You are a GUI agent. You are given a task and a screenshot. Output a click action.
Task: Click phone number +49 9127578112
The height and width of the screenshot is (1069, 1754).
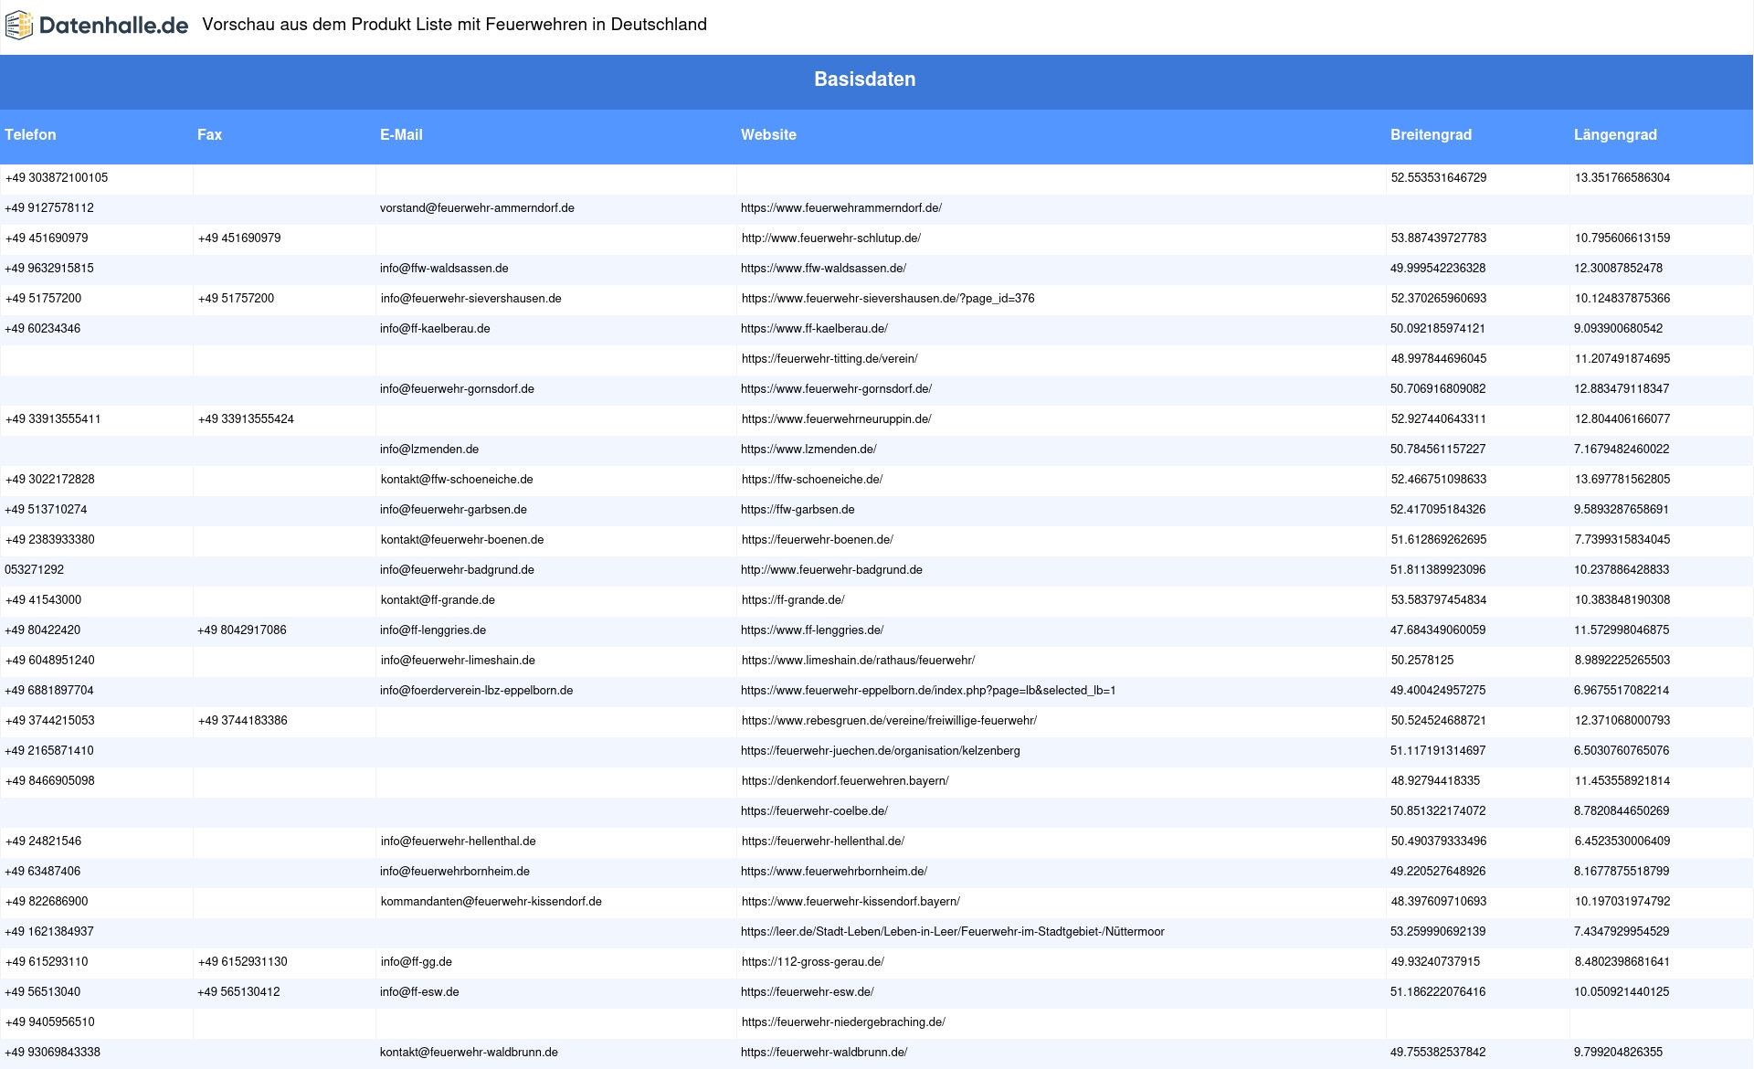point(49,208)
